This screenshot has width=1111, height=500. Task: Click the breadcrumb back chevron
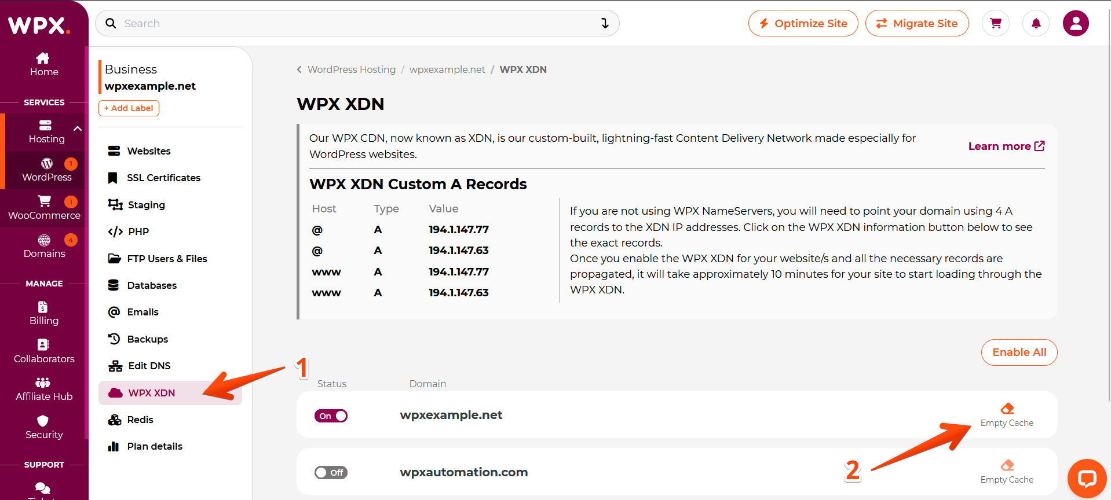pyautogui.click(x=299, y=69)
